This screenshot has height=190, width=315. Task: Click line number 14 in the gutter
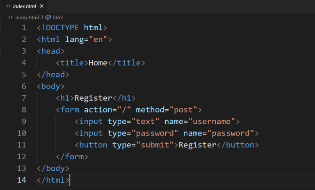click(22, 180)
